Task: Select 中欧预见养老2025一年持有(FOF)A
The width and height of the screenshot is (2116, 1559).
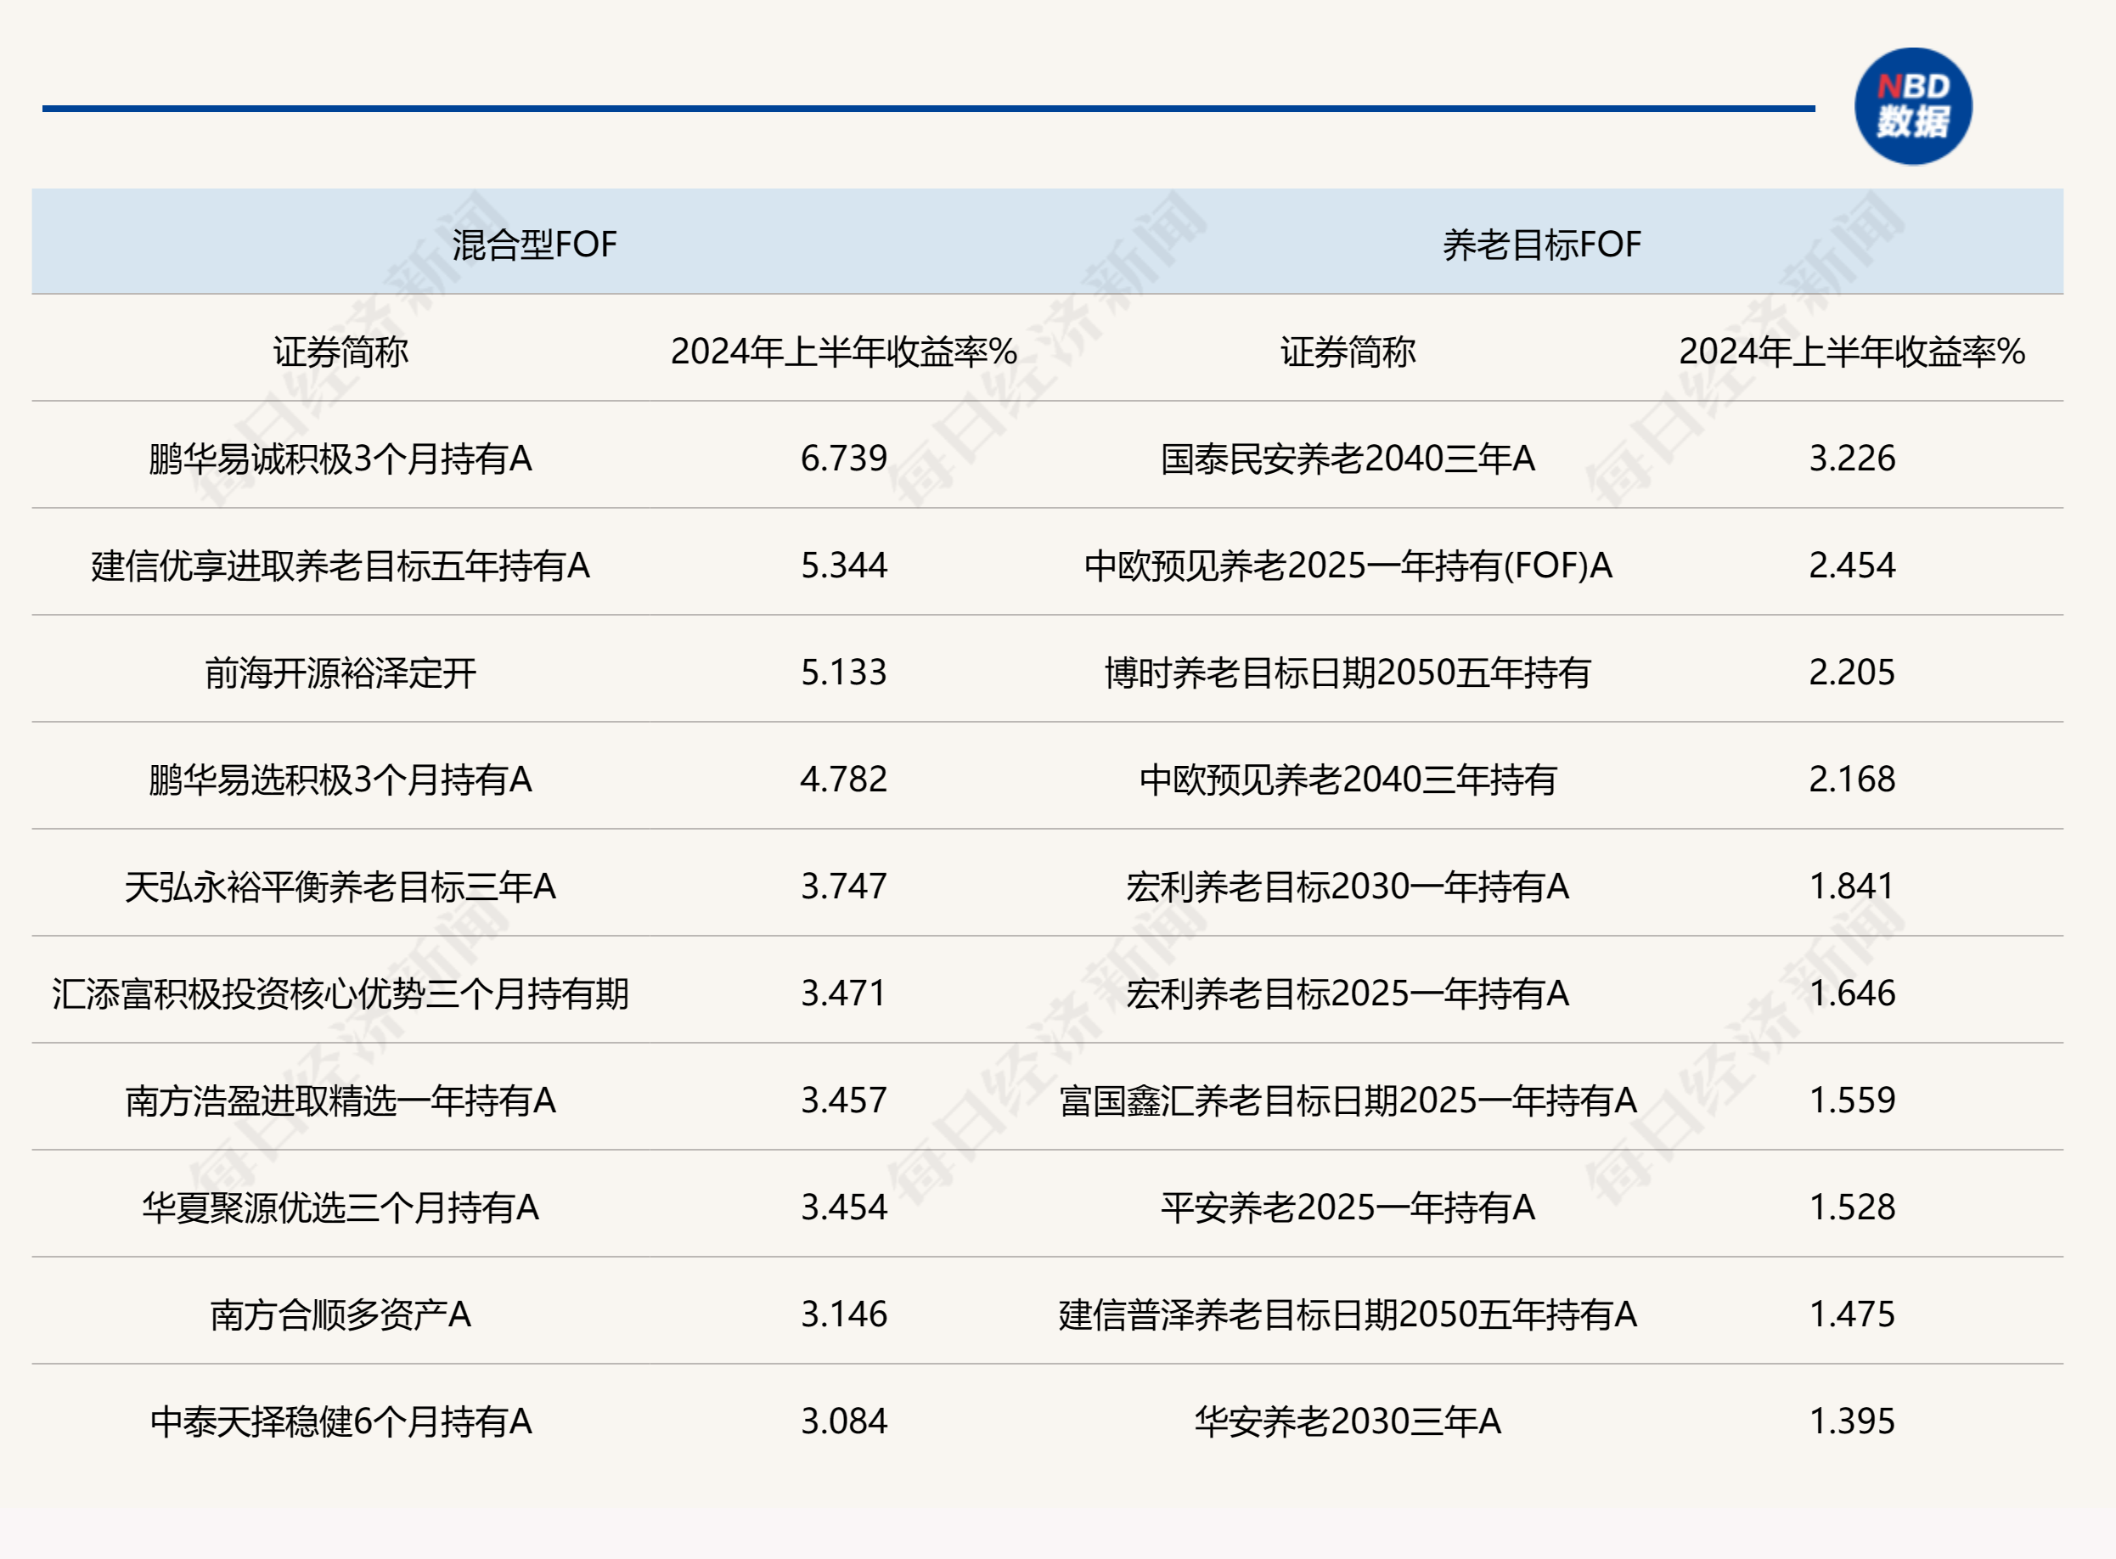Action: 1348,566
